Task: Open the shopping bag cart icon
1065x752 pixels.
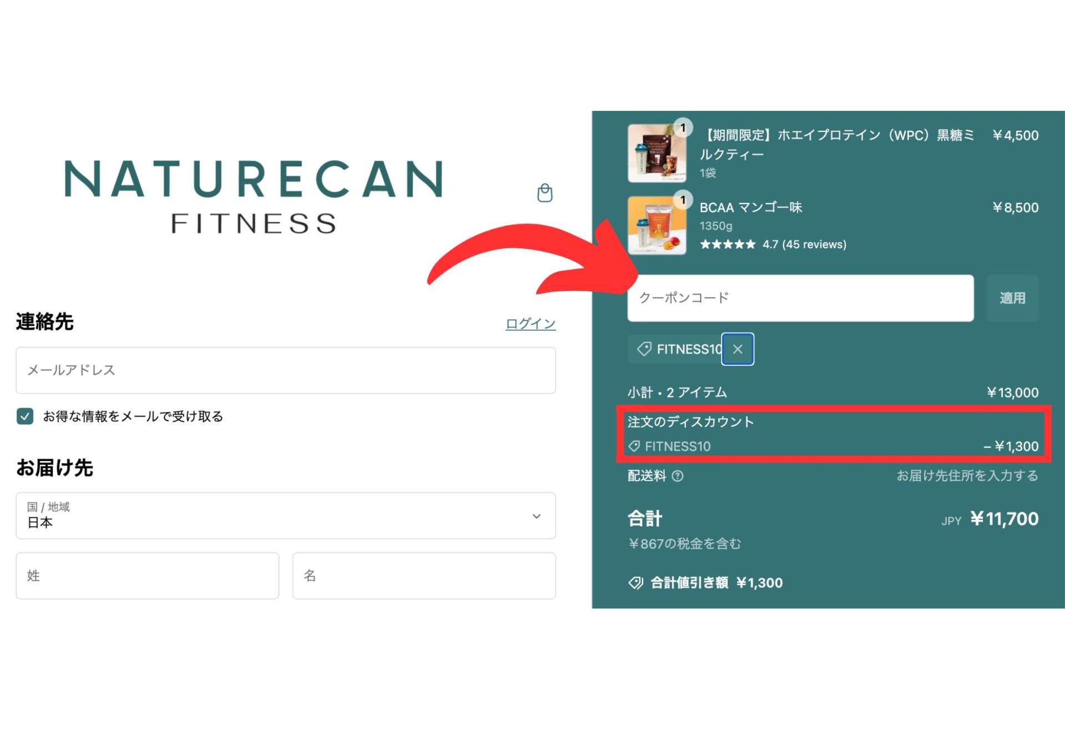Action: (x=544, y=193)
